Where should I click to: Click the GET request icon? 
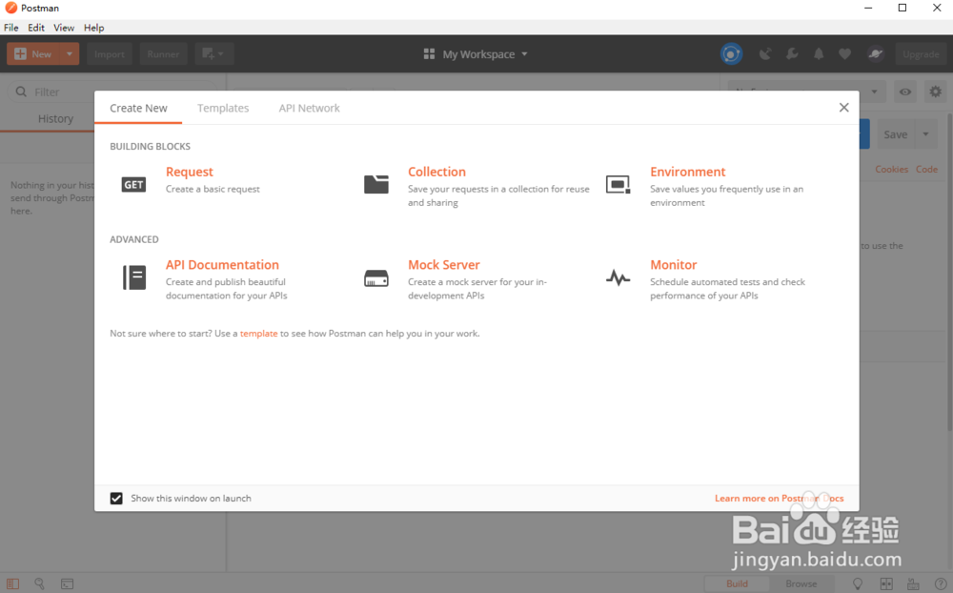133,184
